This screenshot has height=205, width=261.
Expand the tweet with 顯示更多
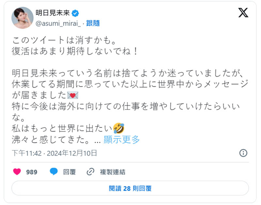point(122,140)
